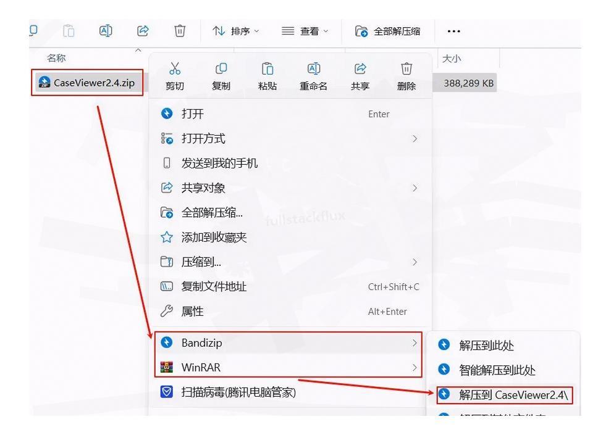Click the Bandizip icon beside 打开
This screenshot has width=611, height=435.
click(167, 114)
